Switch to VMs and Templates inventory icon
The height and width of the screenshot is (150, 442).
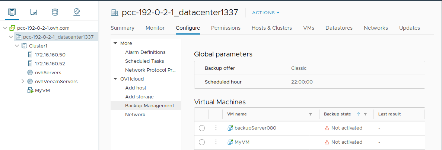(34, 12)
